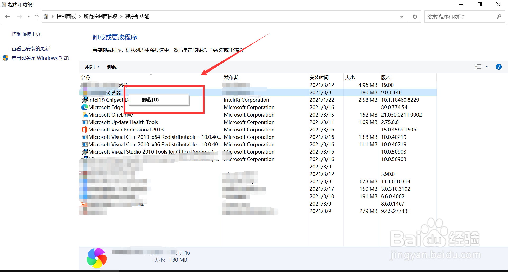Click the Microsoft Visio Professional 2013 icon
Viewport: 508px width, 272px height.
pos(85,130)
